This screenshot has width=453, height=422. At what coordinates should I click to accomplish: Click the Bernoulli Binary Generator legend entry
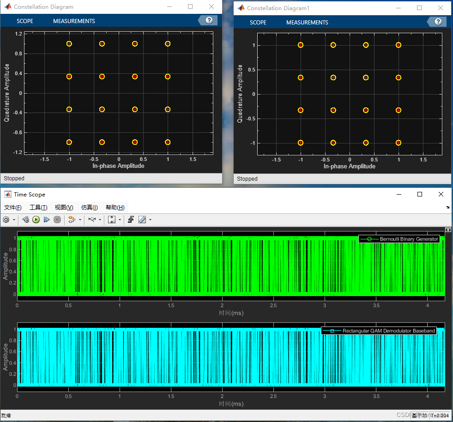[399, 239]
